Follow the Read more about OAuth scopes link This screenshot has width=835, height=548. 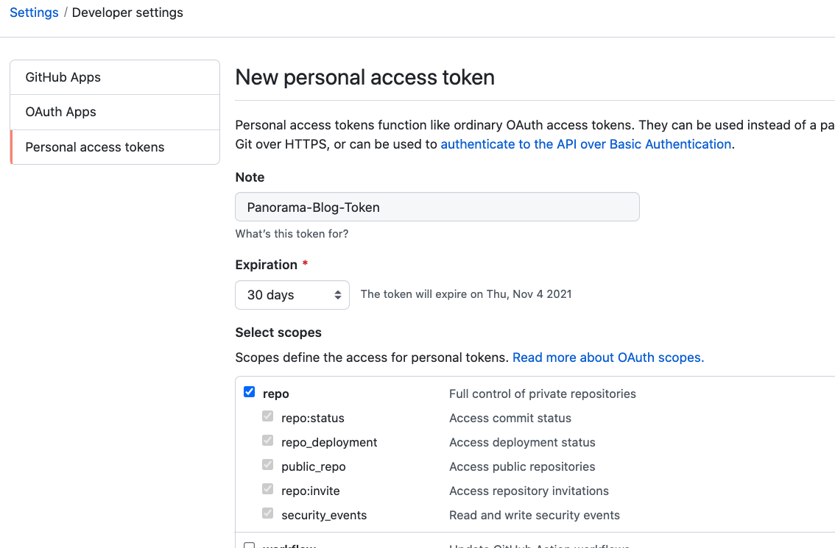pyautogui.click(x=608, y=357)
